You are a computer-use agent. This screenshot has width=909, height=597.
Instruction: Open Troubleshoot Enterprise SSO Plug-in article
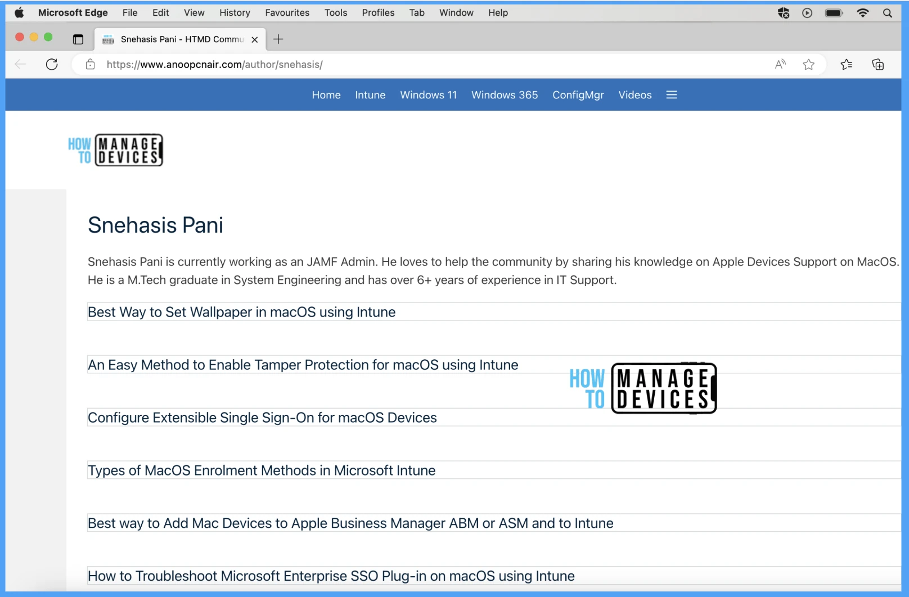coord(331,576)
